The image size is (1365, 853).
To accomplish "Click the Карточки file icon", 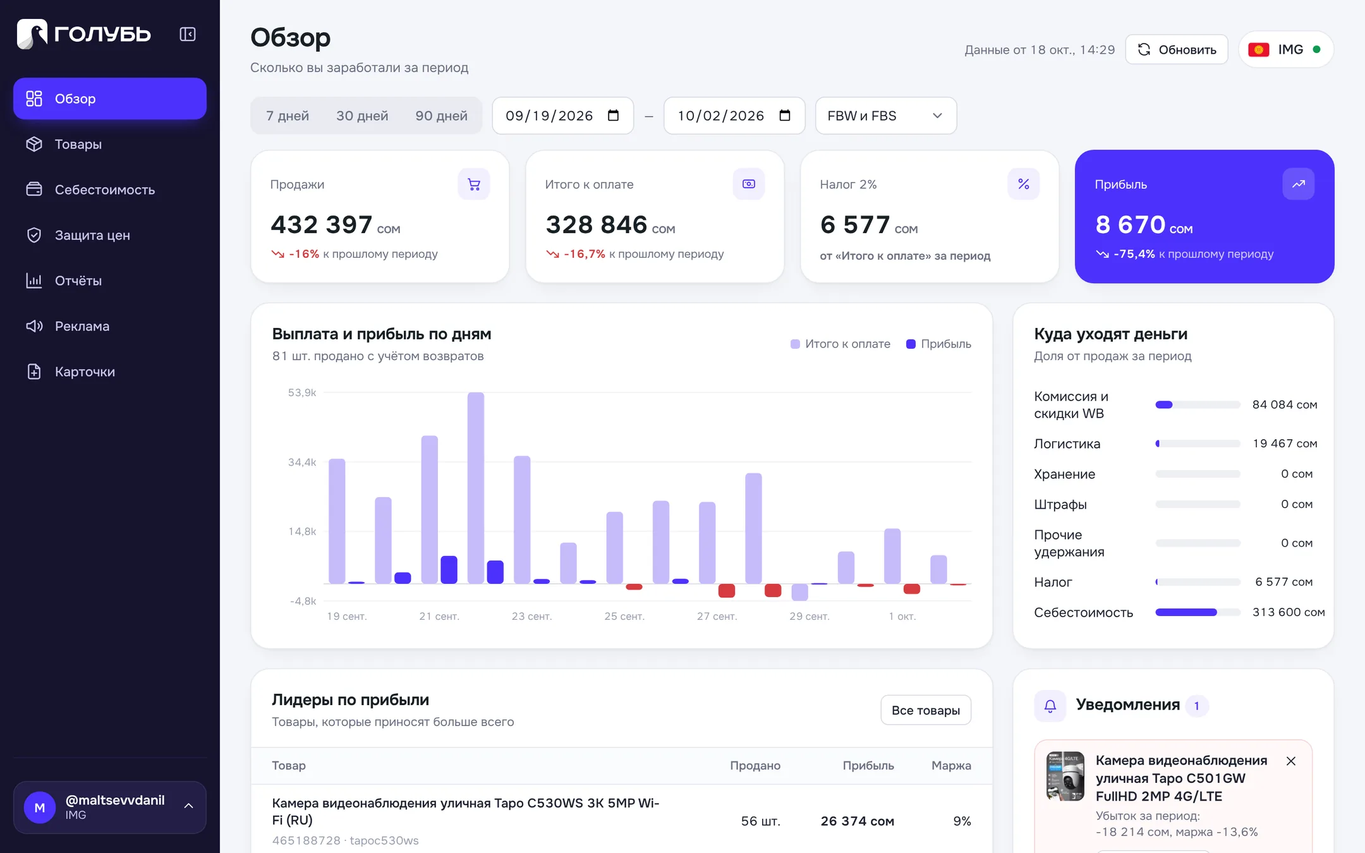I will pyautogui.click(x=34, y=372).
